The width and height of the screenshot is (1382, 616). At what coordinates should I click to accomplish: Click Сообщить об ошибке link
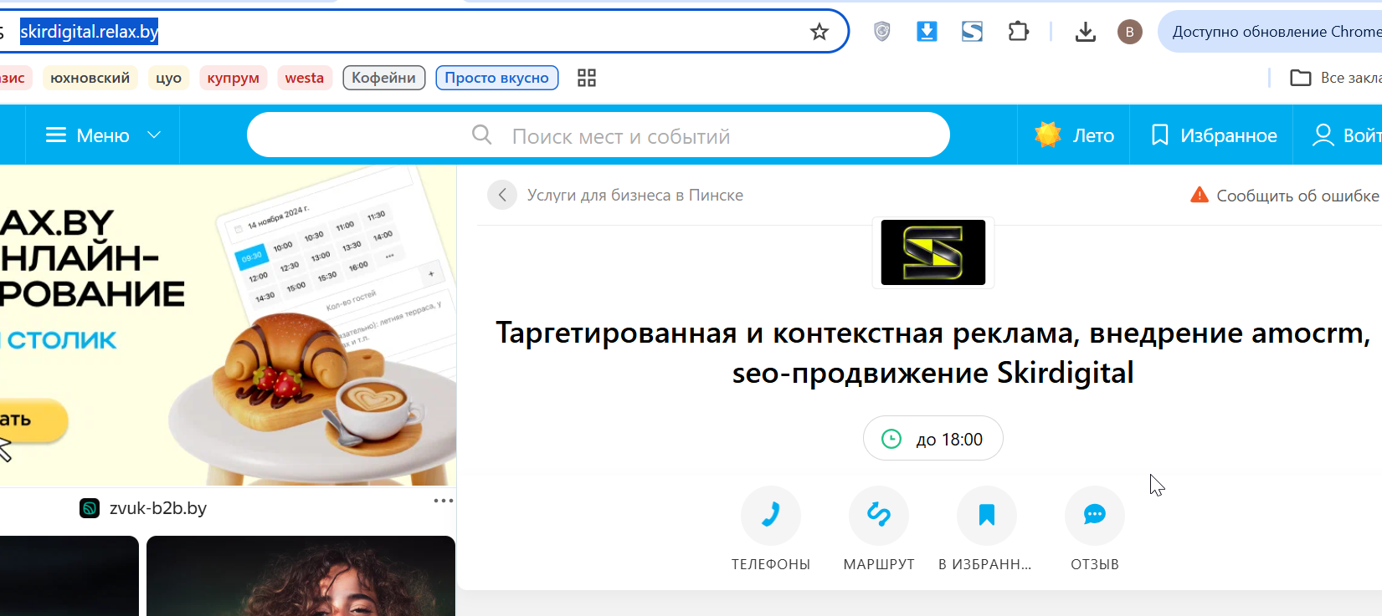1297,196
